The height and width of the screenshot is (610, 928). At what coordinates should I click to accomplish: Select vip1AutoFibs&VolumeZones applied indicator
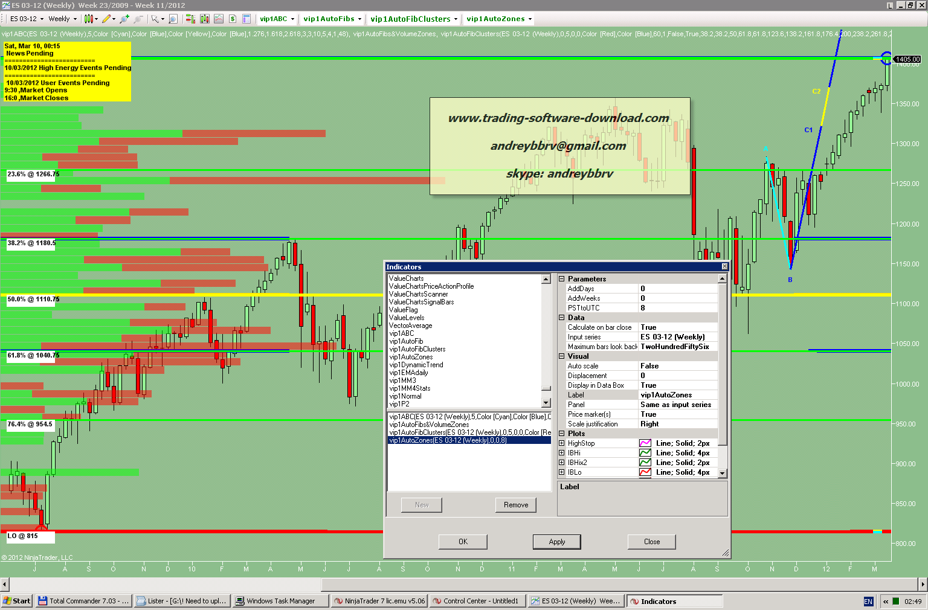[x=429, y=425]
